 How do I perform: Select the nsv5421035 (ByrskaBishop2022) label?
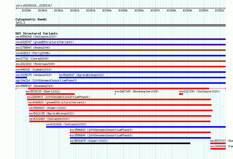[x=52, y=113]
